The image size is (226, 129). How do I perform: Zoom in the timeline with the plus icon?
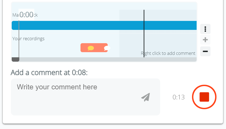point(205,40)
